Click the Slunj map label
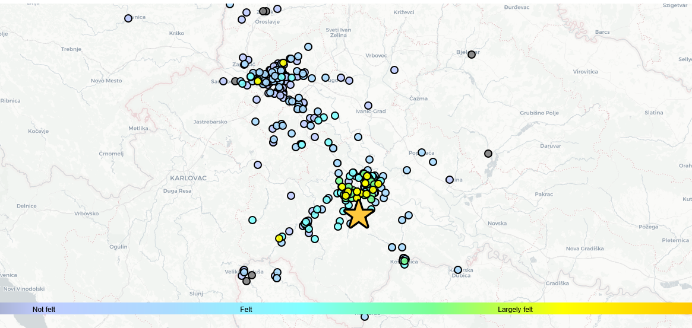The height and width of the screenshot is (328, 692). pos(196,294)
